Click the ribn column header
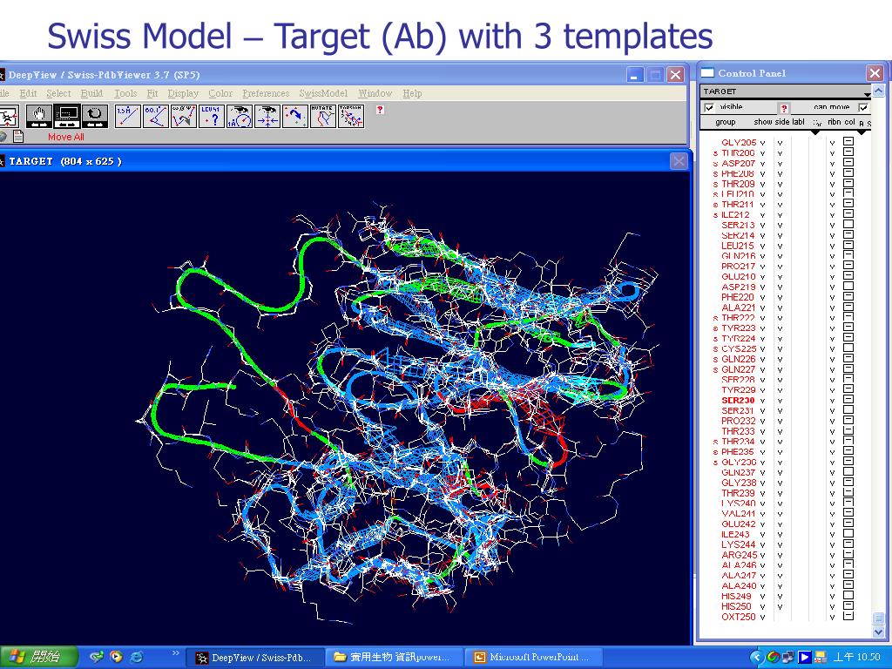The width and height of the screenshot is (892, 669). (x=835, y=122)
